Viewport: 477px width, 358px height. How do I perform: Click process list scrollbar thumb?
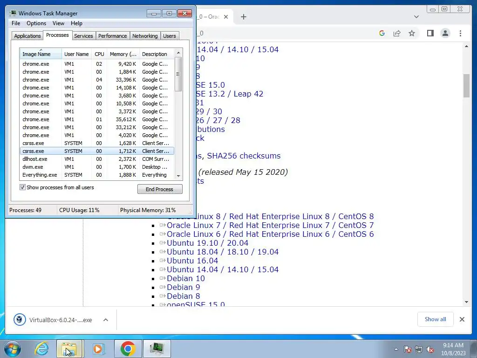pyautogui.click(x=178, y=74)
